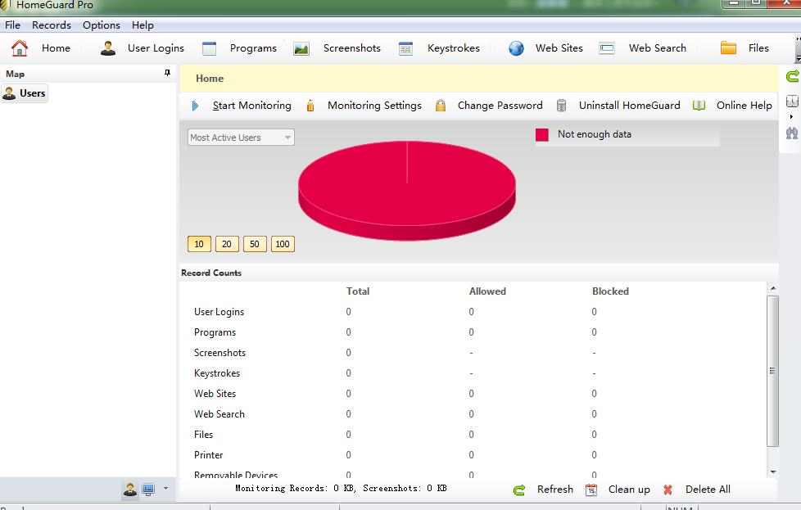Click the Programs window icon
Screen dimensions: 801x510
[x=210, y=48]
